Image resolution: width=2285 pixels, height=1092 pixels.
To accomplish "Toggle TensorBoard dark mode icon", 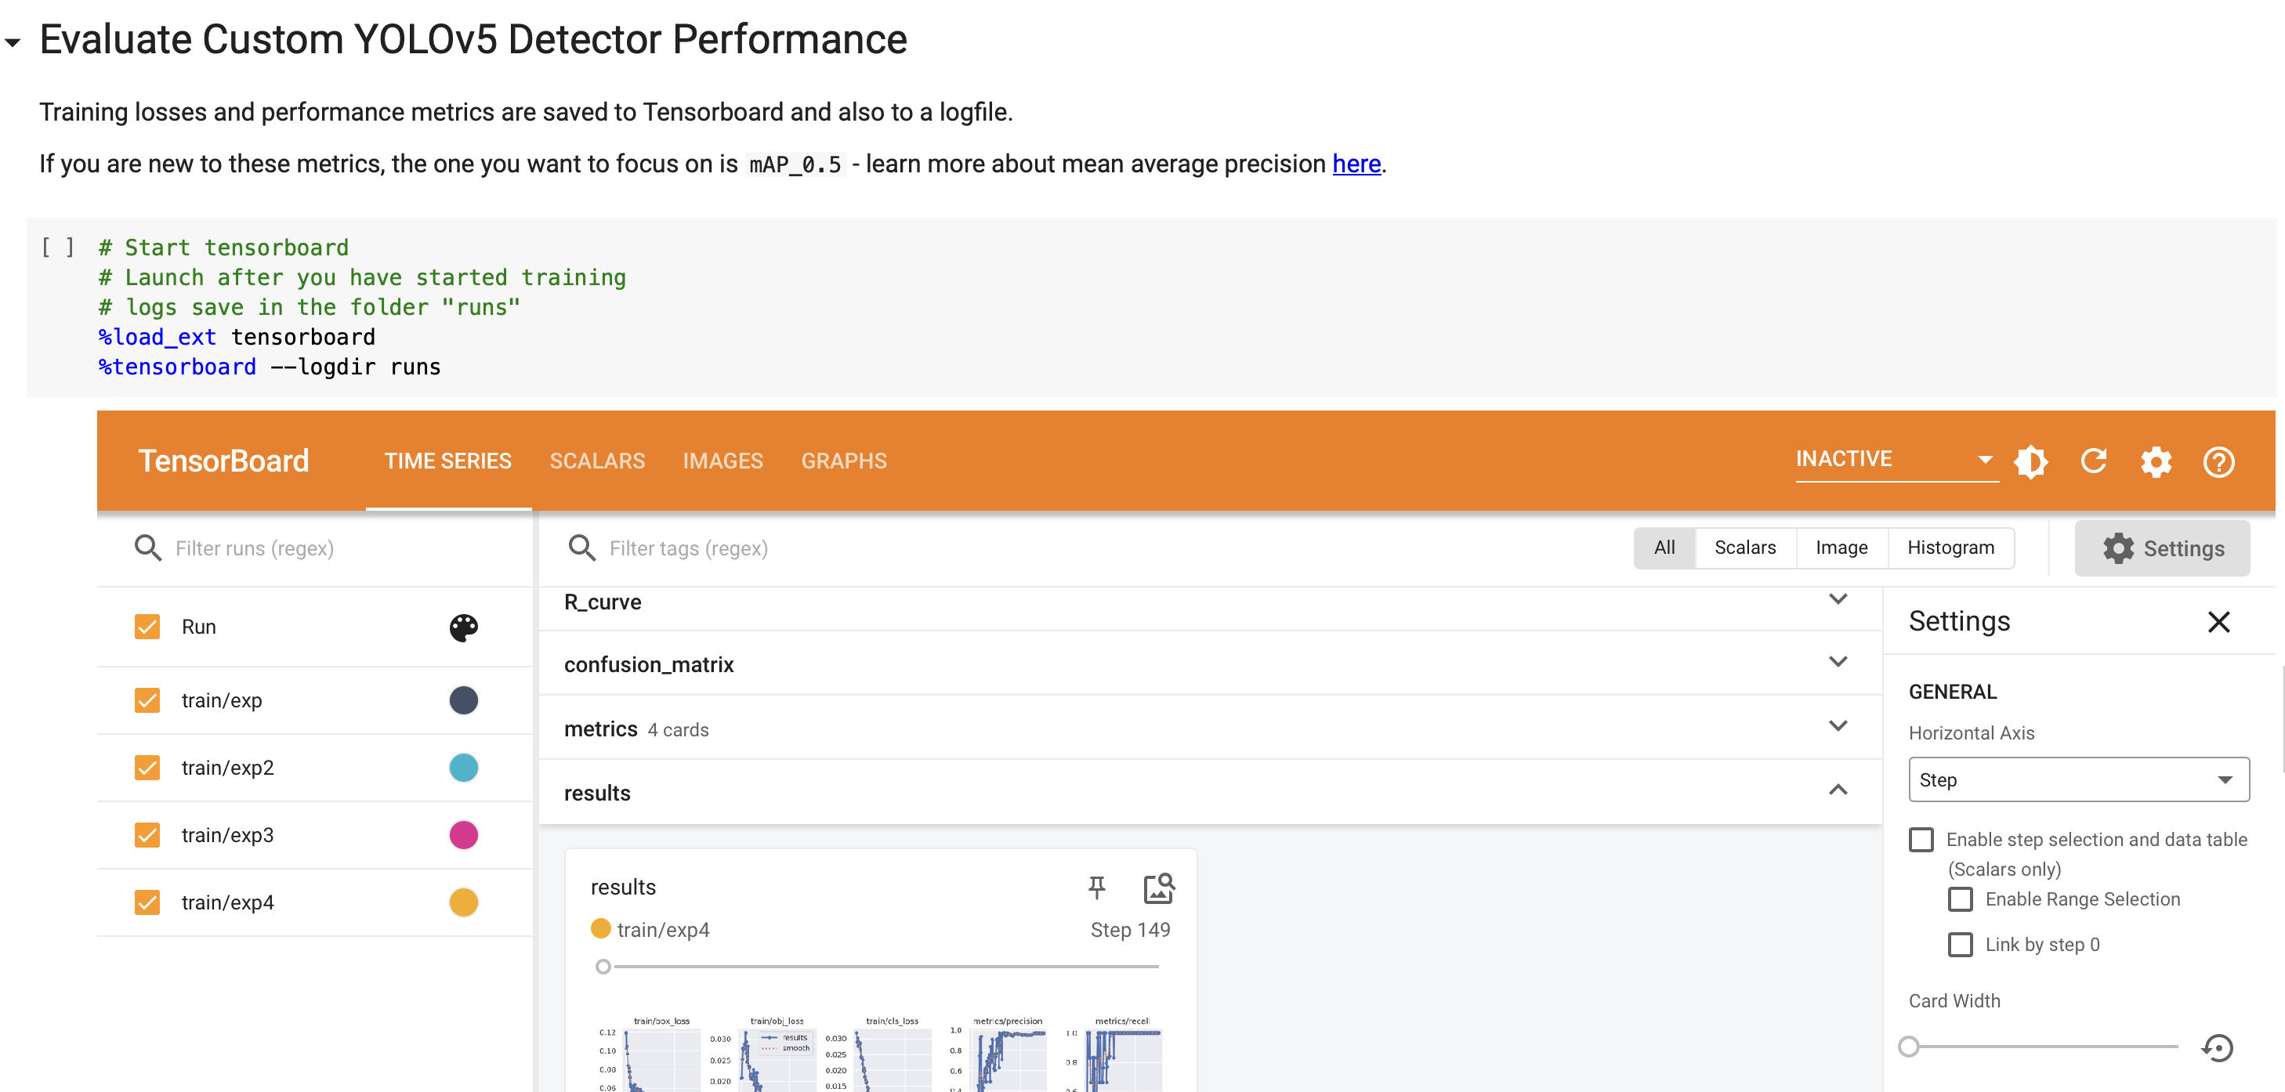I will (x=2030, y=461).
